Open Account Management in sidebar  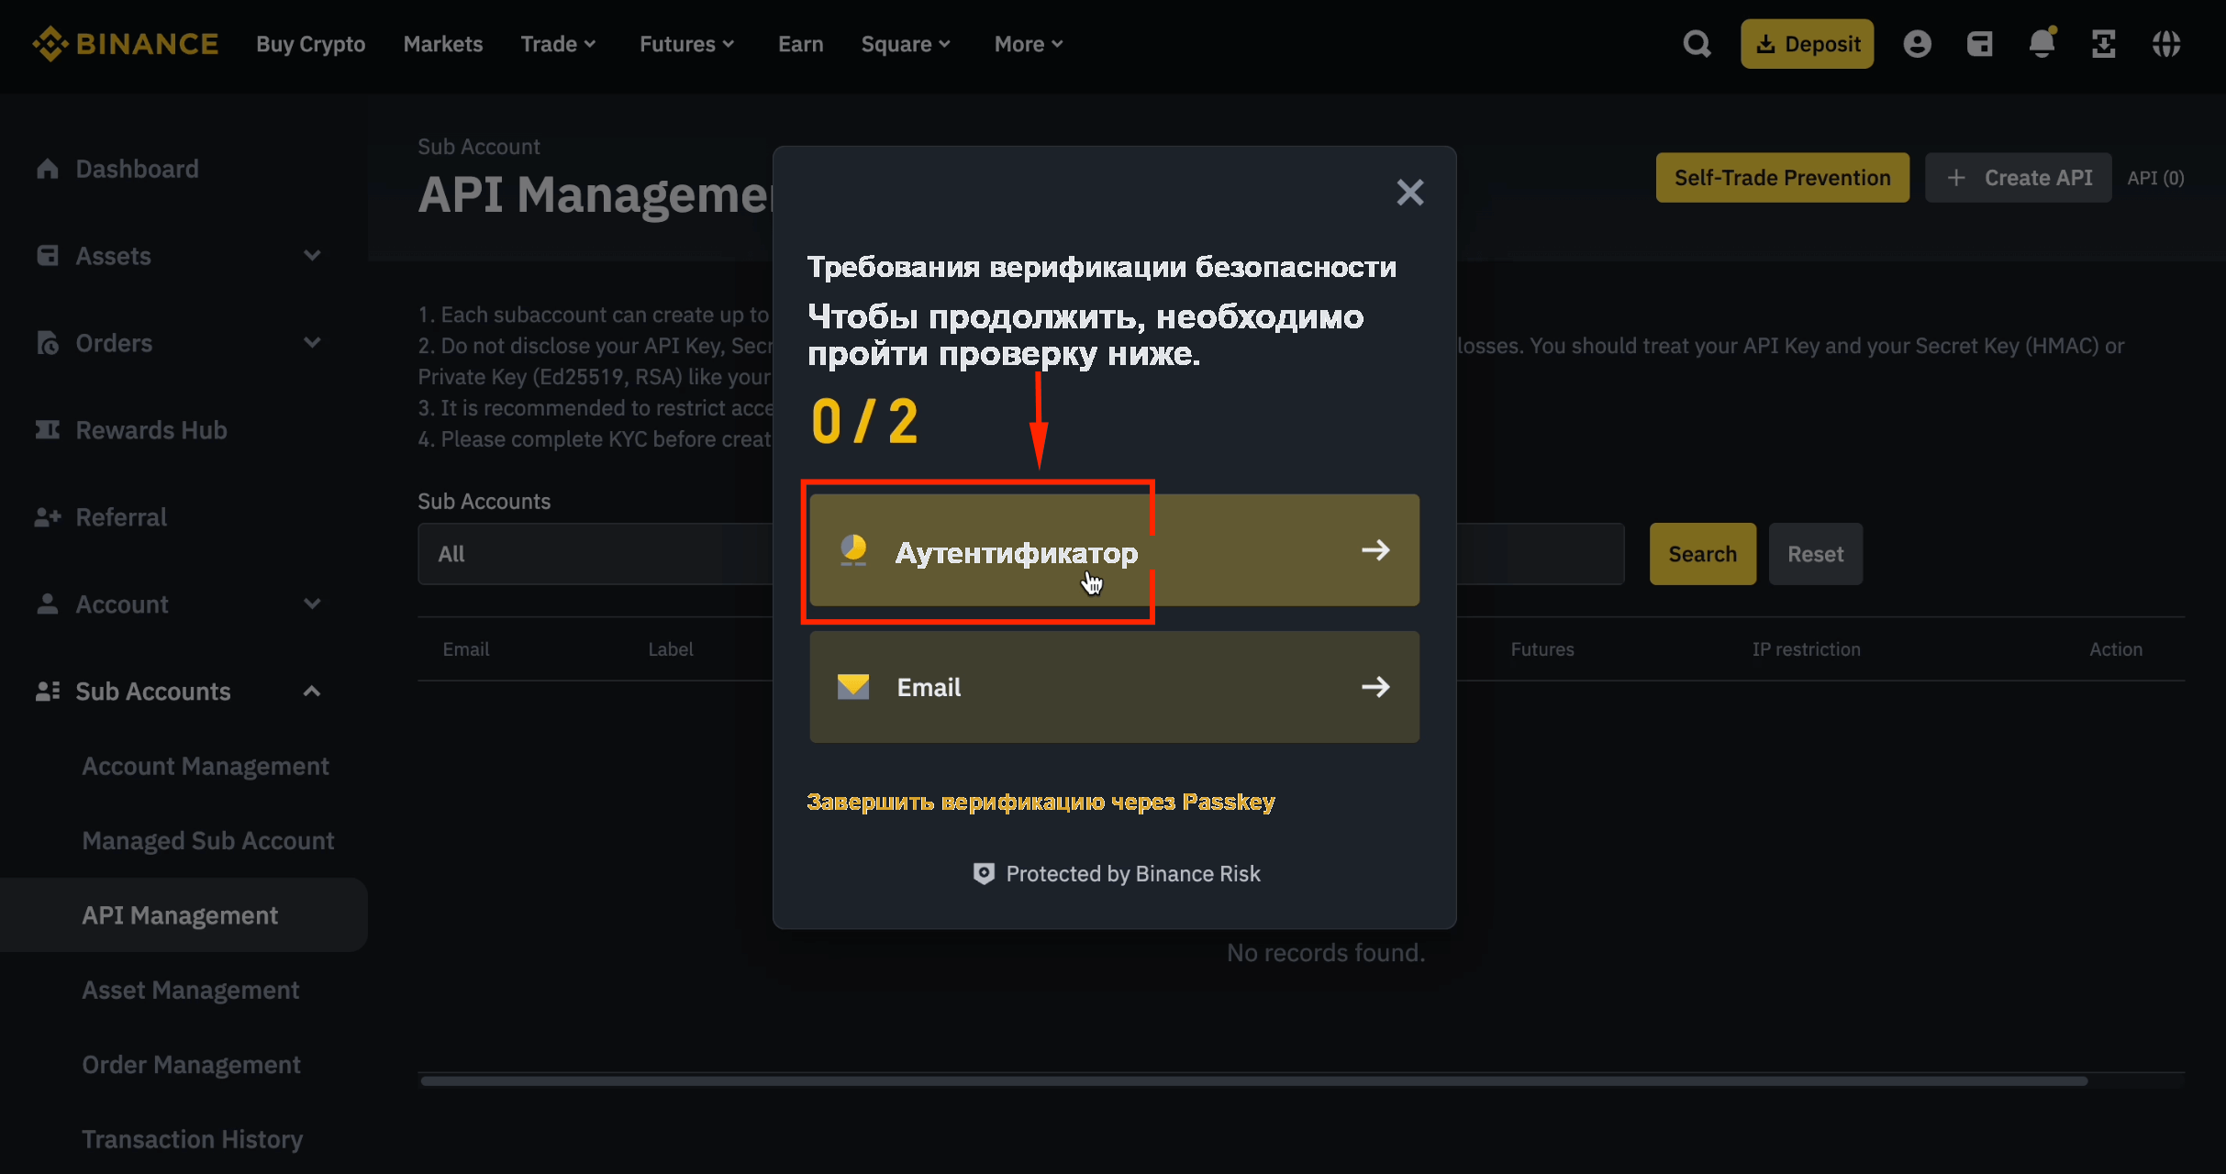[x=206, y=766]
